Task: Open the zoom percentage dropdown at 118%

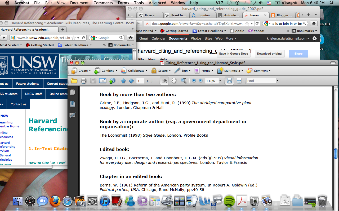Action: tap(220, 81)
